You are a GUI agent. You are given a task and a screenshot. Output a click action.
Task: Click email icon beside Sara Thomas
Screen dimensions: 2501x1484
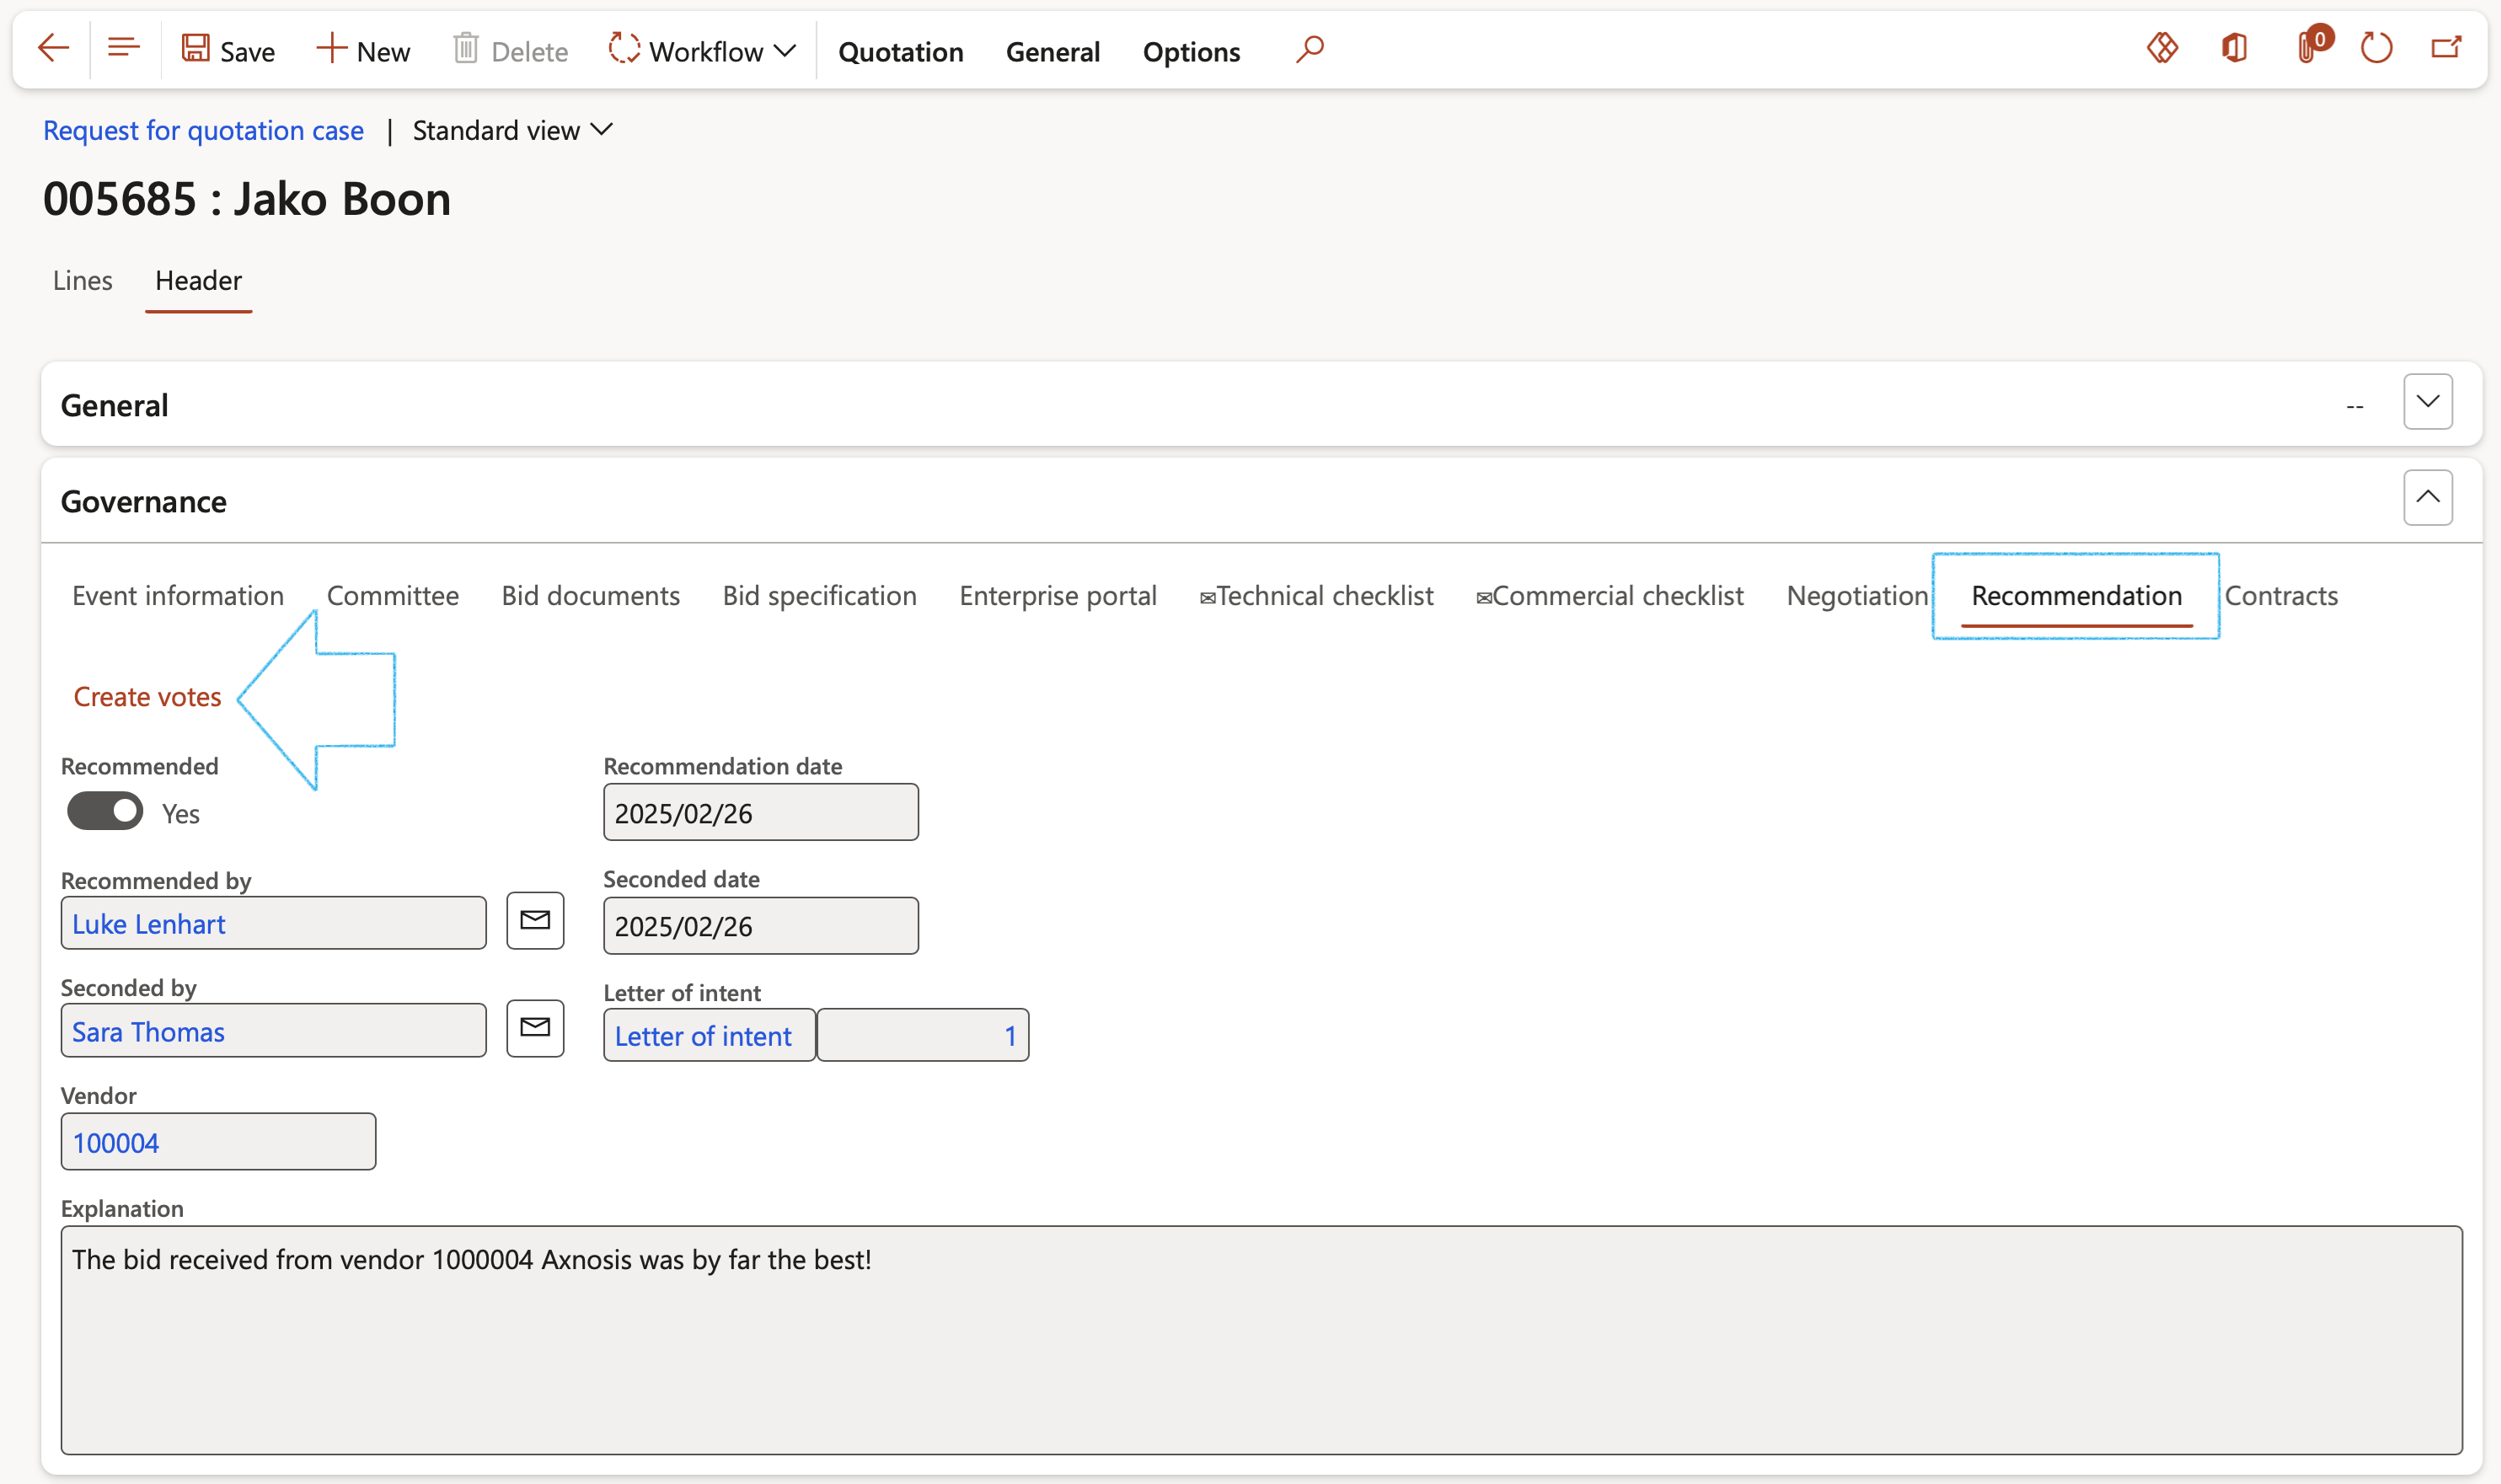535,1027
